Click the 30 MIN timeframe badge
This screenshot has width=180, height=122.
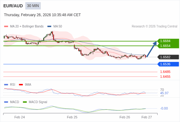coord(33,6)
